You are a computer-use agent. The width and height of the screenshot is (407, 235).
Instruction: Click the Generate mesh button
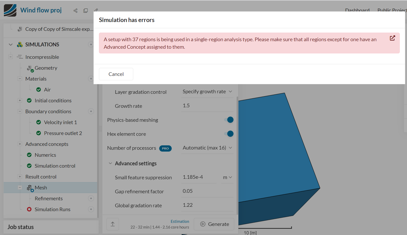pyautogui.click(x=214, y=224)
